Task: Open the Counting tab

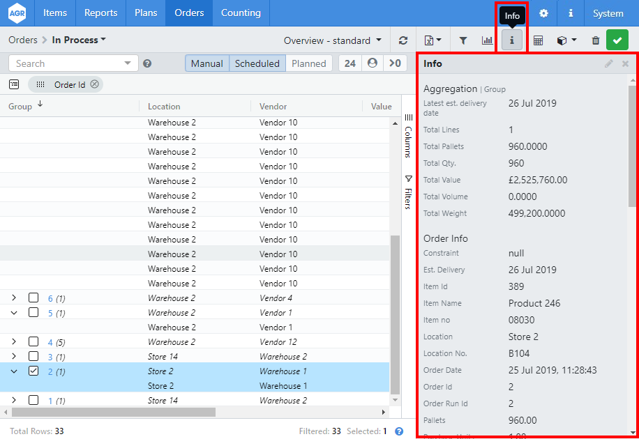Action: [241, 13]
